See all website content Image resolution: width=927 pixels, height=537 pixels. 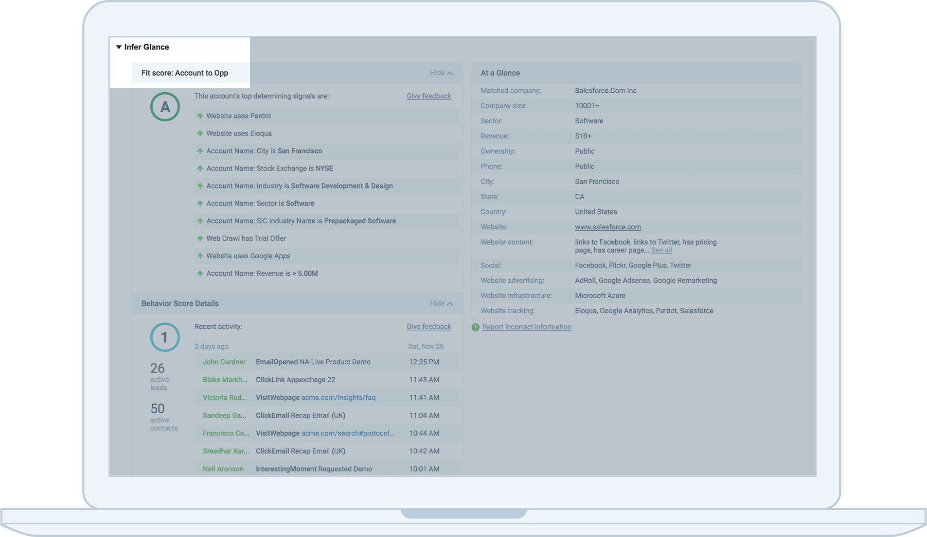pyautogui.click(x=661, y=250)
